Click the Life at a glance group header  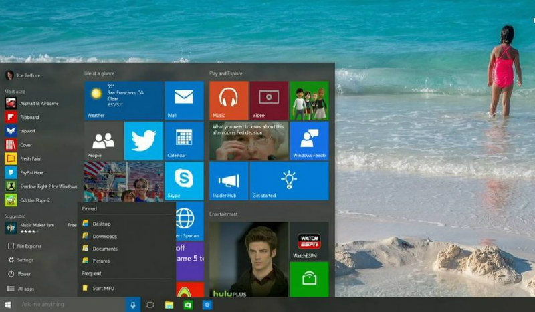coord(99,73)
